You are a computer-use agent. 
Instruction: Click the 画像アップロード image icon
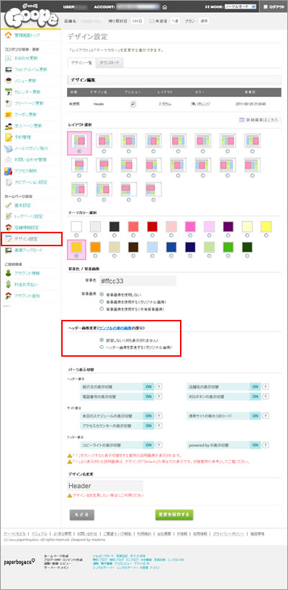coord(8,250)
